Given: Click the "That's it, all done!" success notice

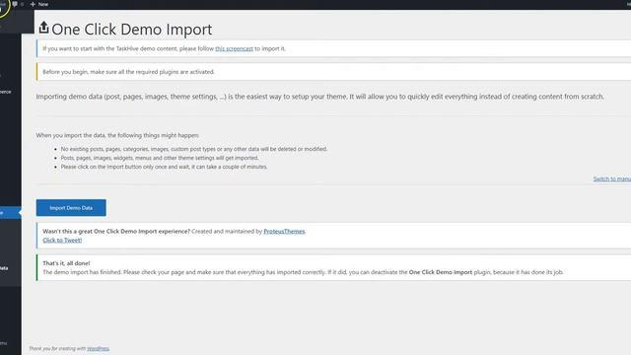Looking at the screenshot, I should pyautogui.click(x=333, y=267).
